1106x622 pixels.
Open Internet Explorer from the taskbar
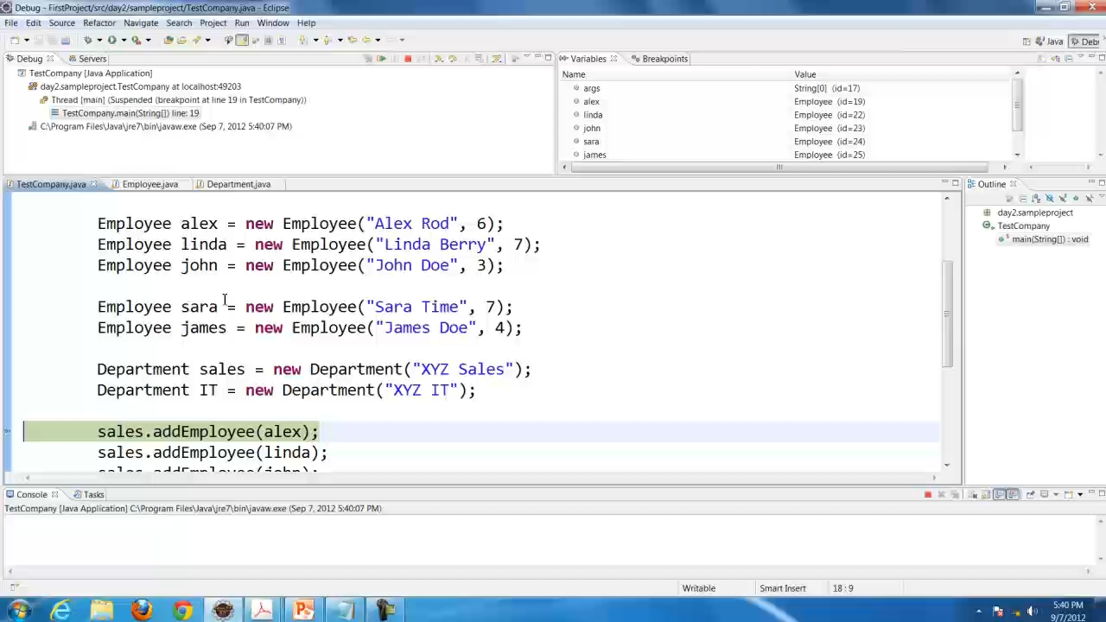(x=60, y=611)
